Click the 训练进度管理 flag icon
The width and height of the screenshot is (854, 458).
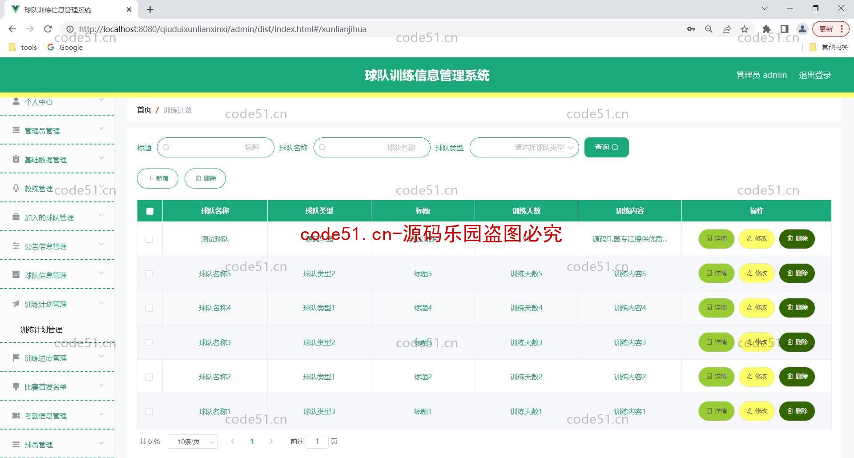(16, 358)
